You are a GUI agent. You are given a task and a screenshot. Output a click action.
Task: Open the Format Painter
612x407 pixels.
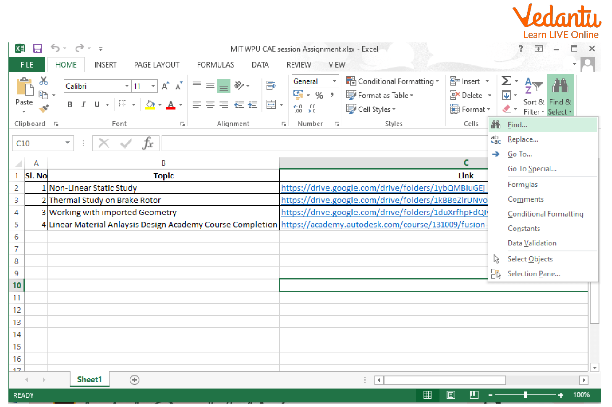click(43, 110)
